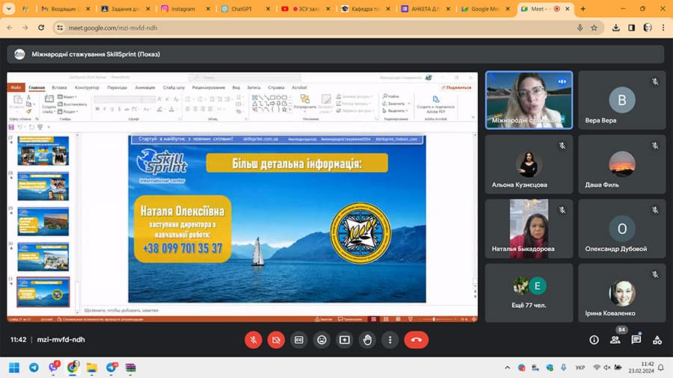Click the Meet URL address bar
The image size is (673, 378).
[x=299, y=27]
